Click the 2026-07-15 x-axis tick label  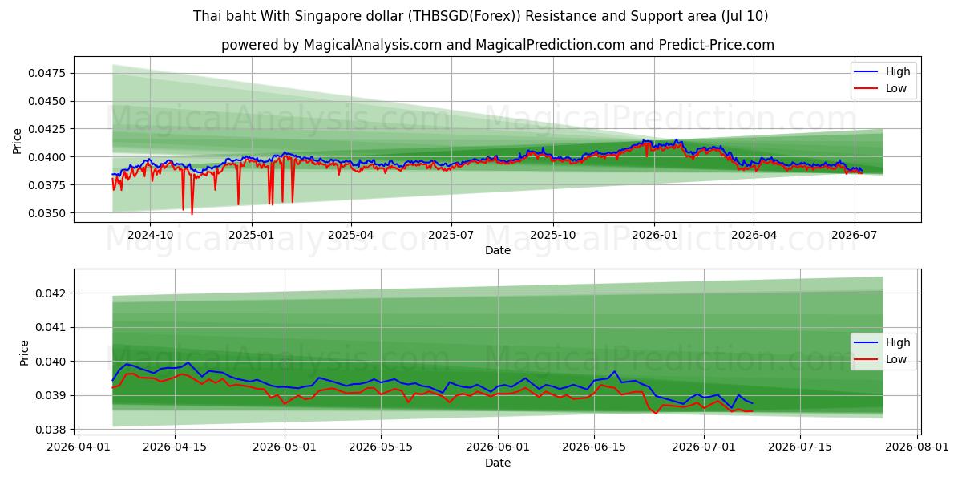click(x=799, y=447)
